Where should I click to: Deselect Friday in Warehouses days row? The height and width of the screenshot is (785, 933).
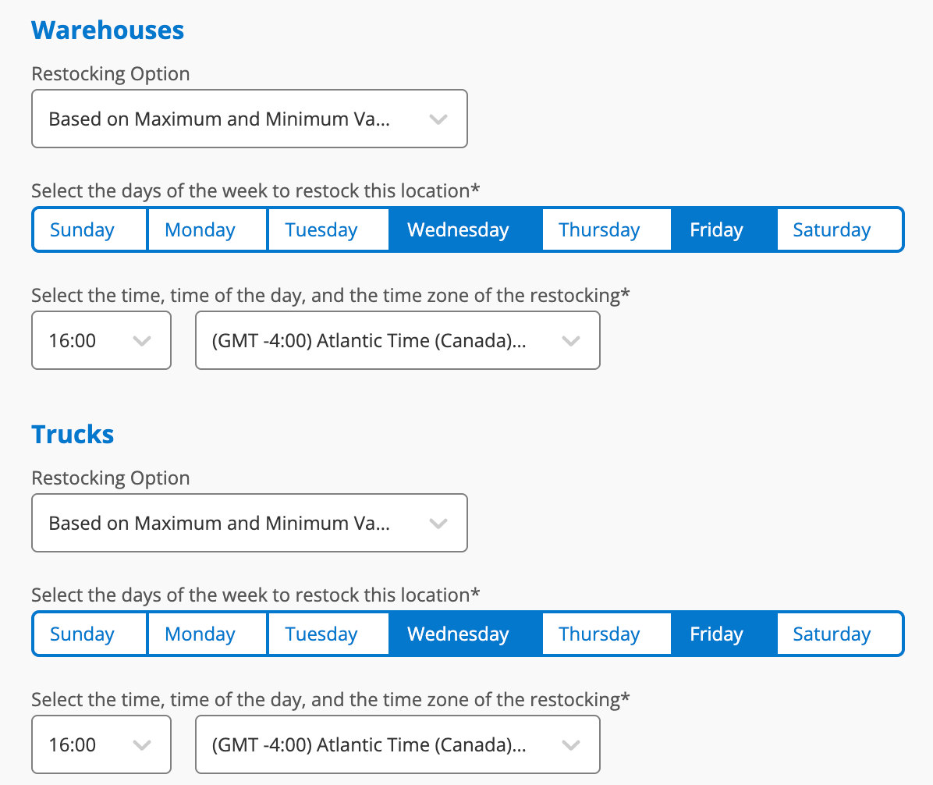(724, 229)
